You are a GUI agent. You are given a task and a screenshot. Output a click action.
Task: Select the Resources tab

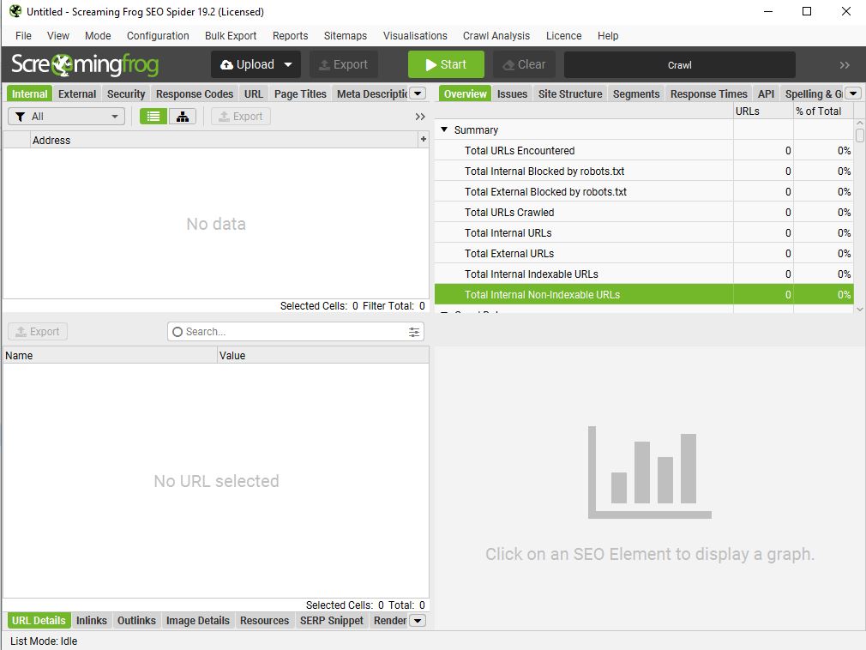[x=264, y=621]
